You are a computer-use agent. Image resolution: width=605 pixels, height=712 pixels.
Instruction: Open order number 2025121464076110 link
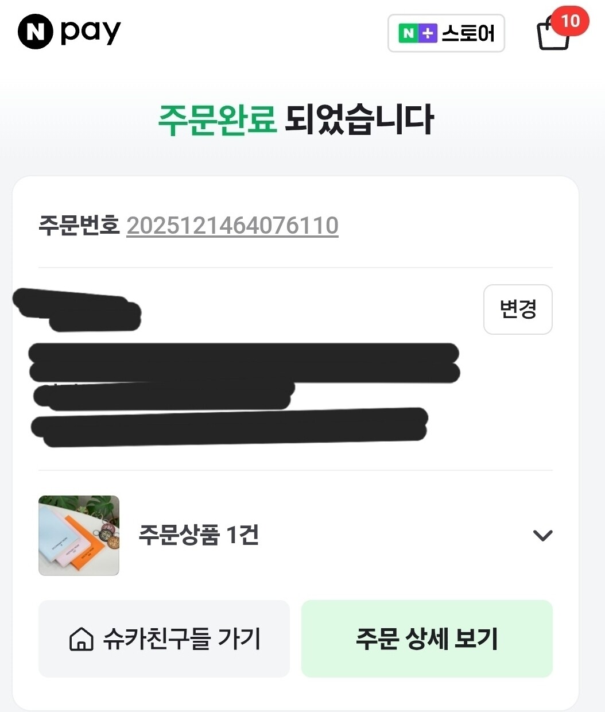coord(232,226)
